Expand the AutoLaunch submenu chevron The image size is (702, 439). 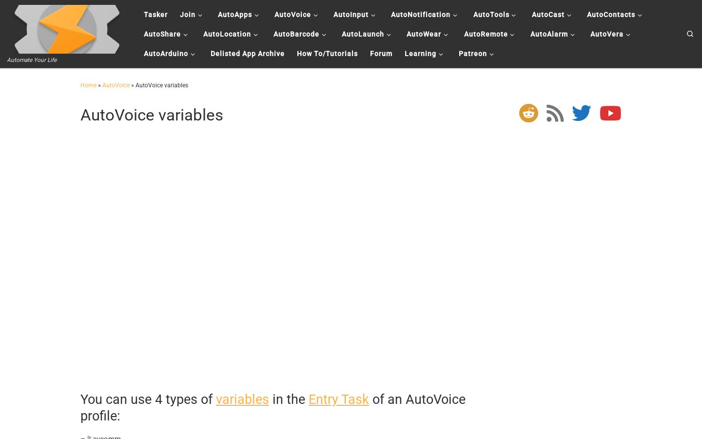(389, 35)
